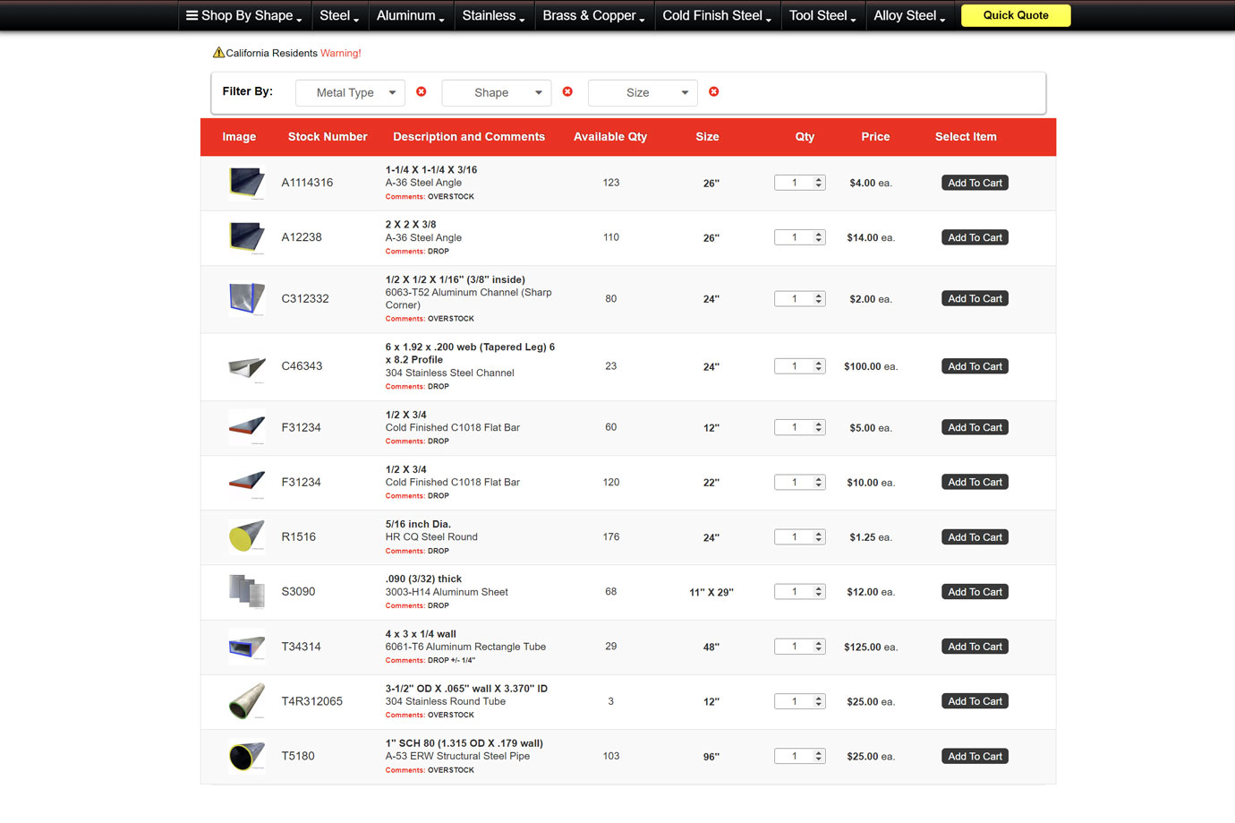
Task: Clear the Metal Type filter
Action: pos(422,91)
